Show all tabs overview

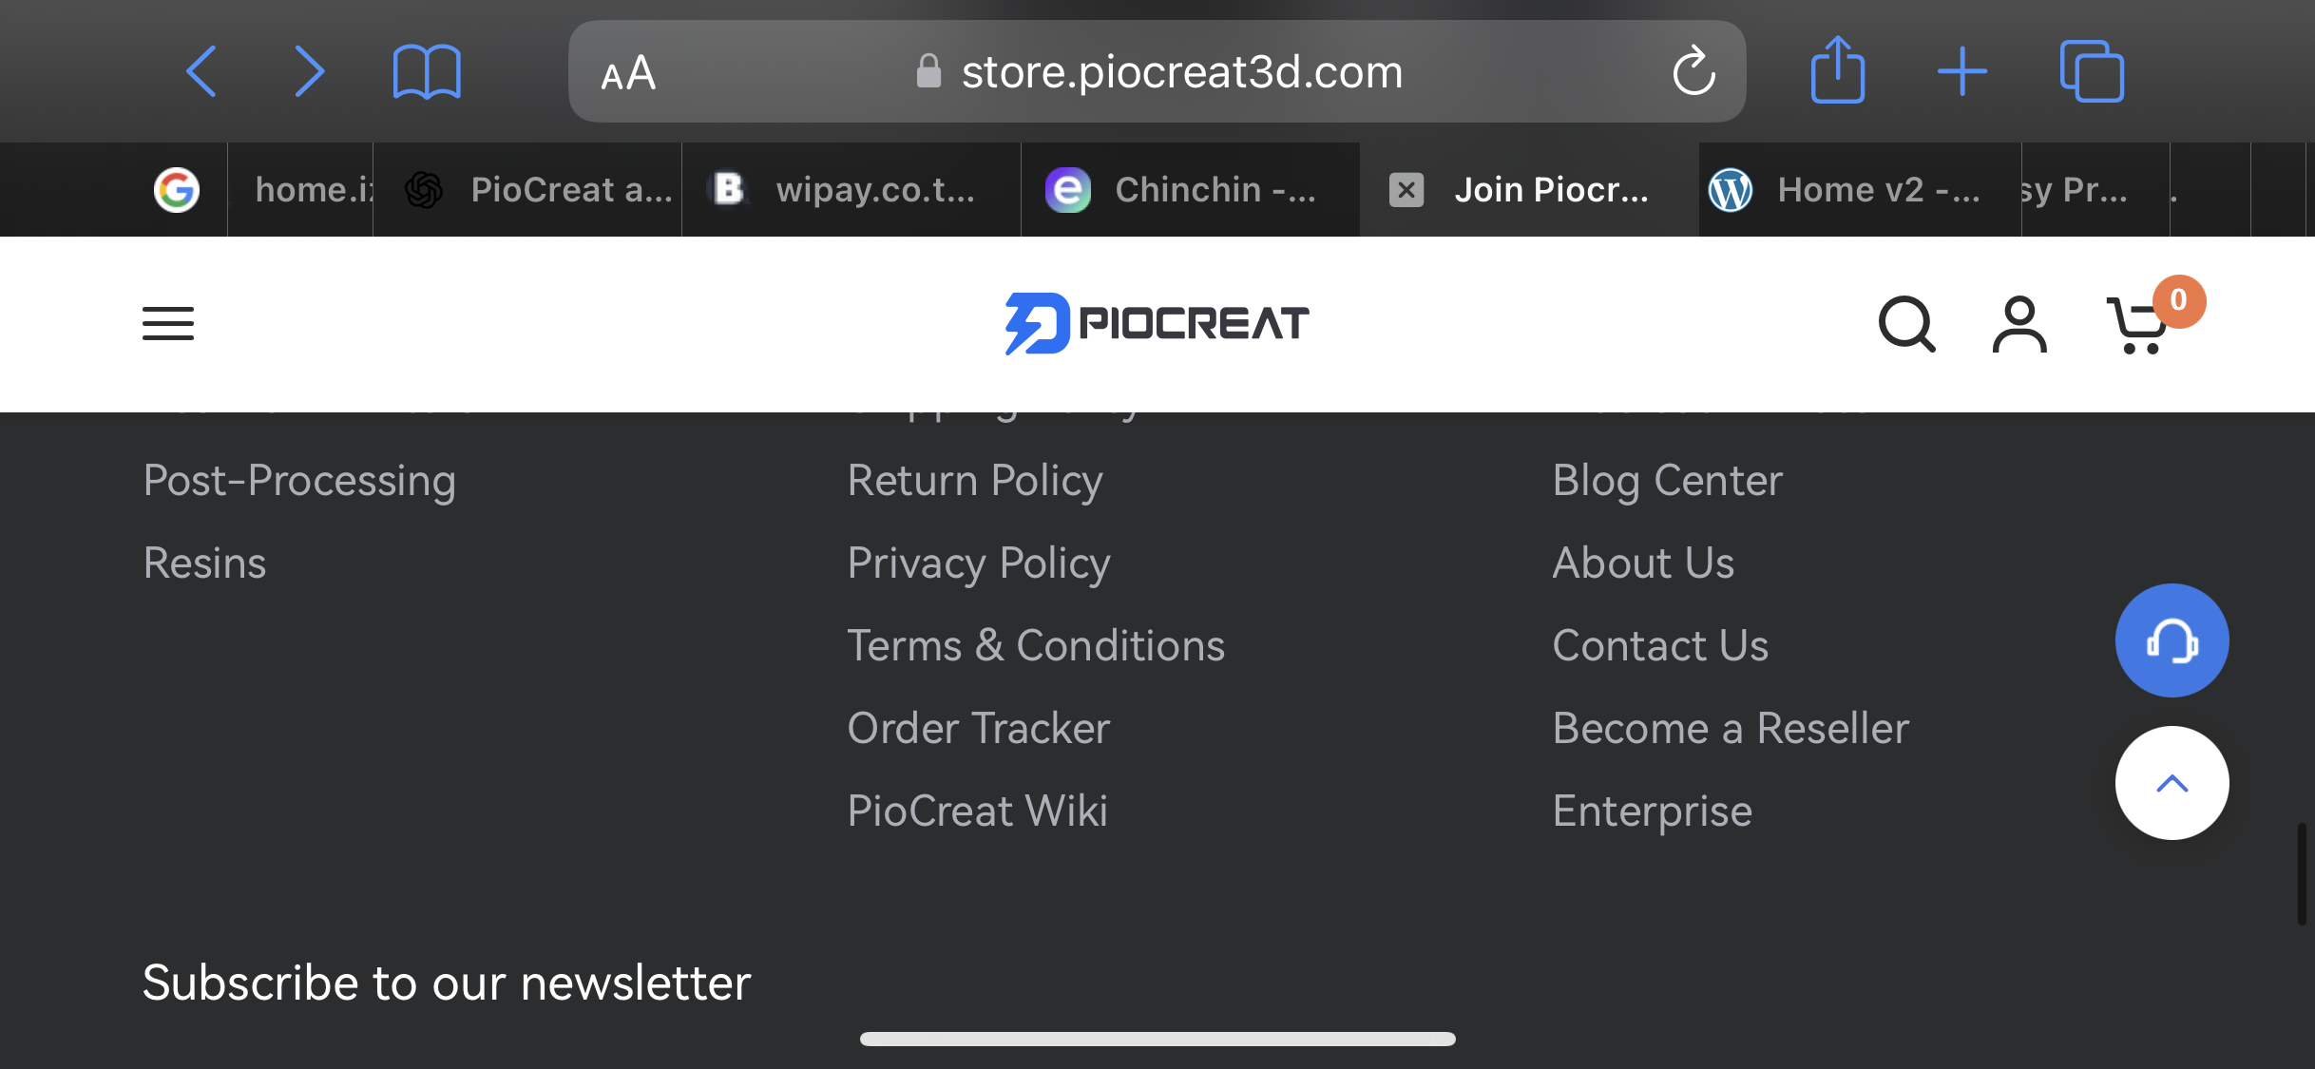[x=2092, y=71]
